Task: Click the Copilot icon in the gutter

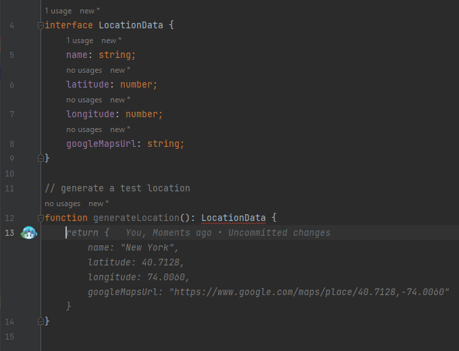Action: point(29,232)
